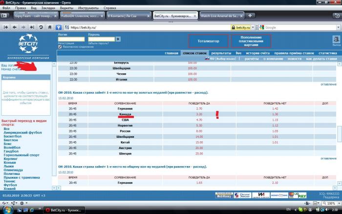This screenshot has width=342, height=214.
Task: Close the GipsyTeam tab
Action: point(55,16)
